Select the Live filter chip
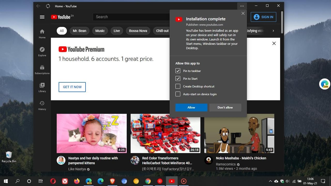 coord(117,31)
